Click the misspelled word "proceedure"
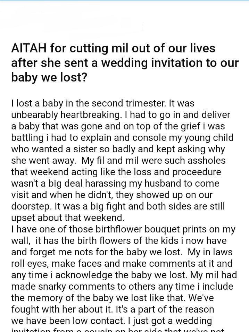This screenshot has height=332, width=249. (197, 172)
